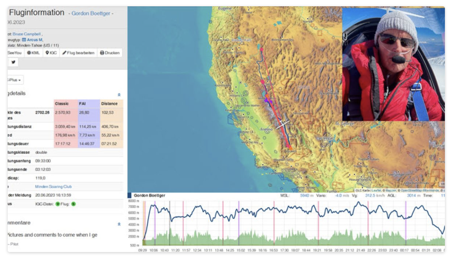Screen dimensions: 454x258
Task: Click Distance value 406,70 km
Action: click(x=111, y=127)
